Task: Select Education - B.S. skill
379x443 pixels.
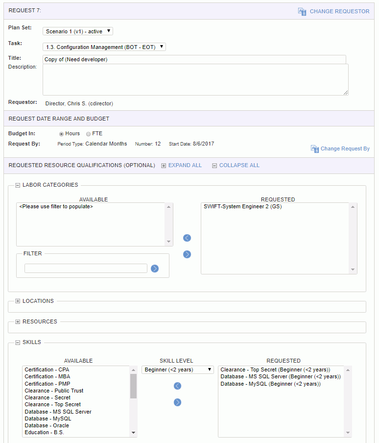Action: coord(44,432)
